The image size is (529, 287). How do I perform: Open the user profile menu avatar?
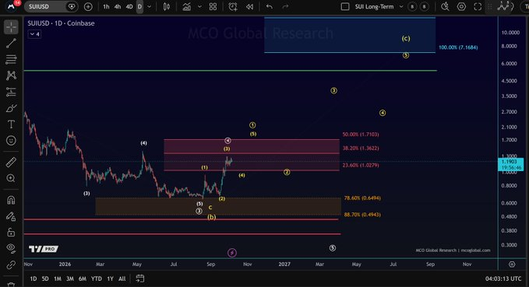[x=11, y=6]
